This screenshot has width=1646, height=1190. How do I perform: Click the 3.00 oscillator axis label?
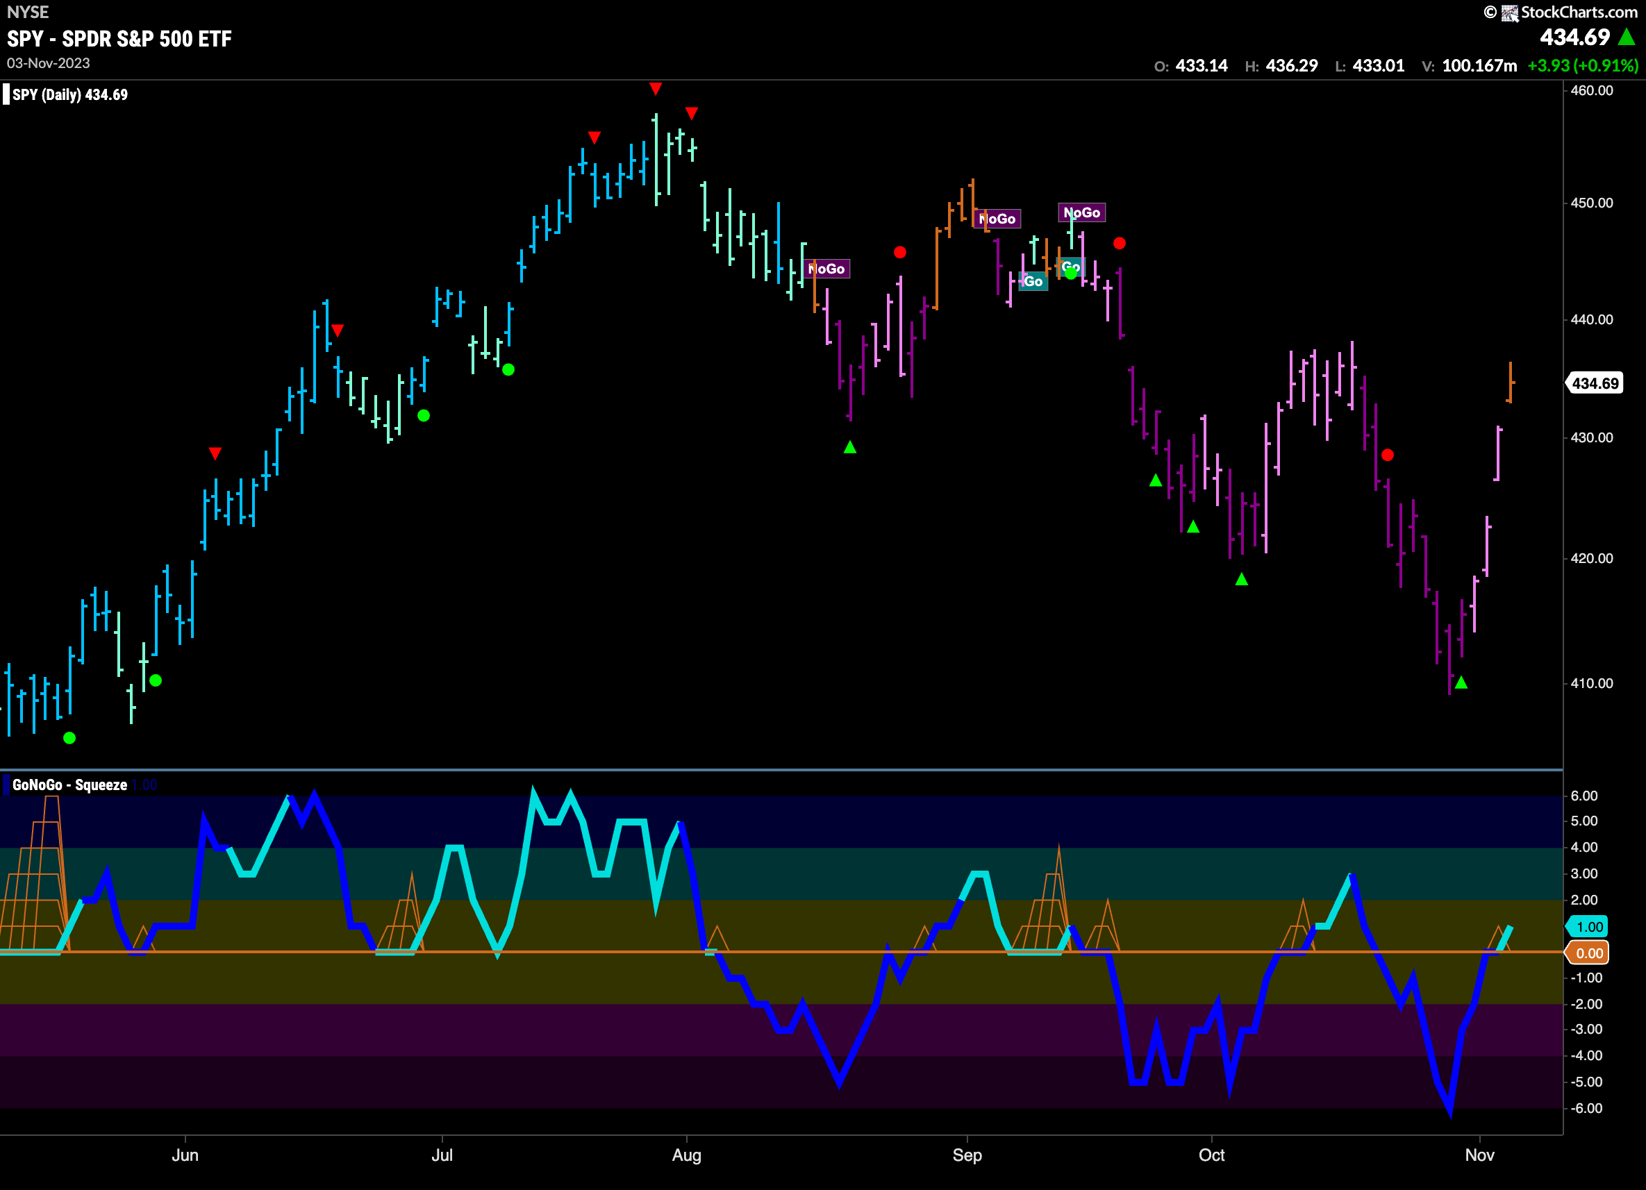click(x=1584, y=873)
